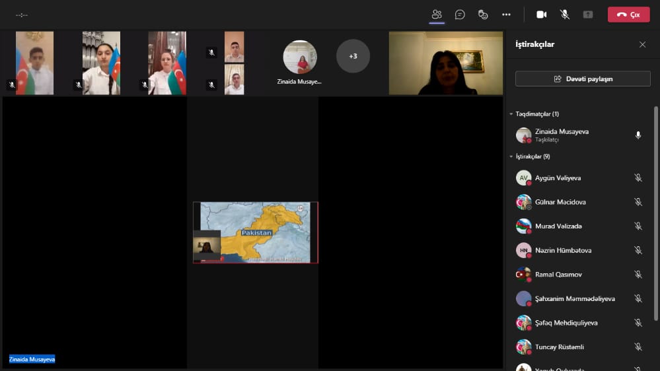Click Aygün Vəliyeva's AV avatar
660x371 pixels.
pos(524,178)
